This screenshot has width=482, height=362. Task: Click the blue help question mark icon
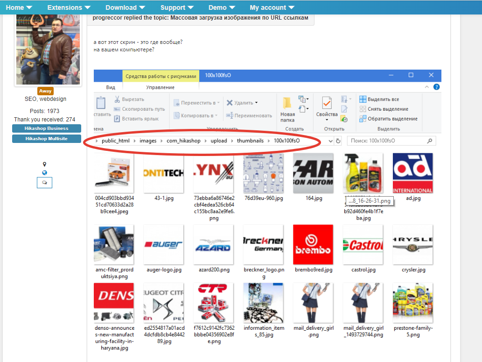(436, 87)
